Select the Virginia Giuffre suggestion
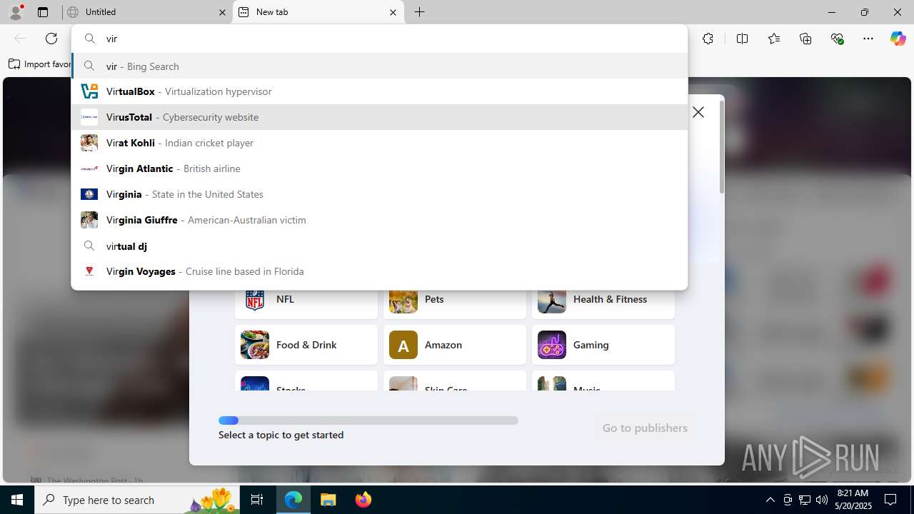 [x=379, y=220]
